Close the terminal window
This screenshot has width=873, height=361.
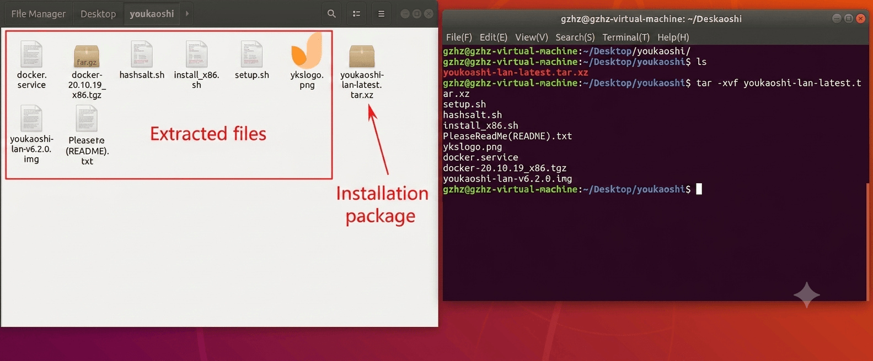(x=860, y=19)
